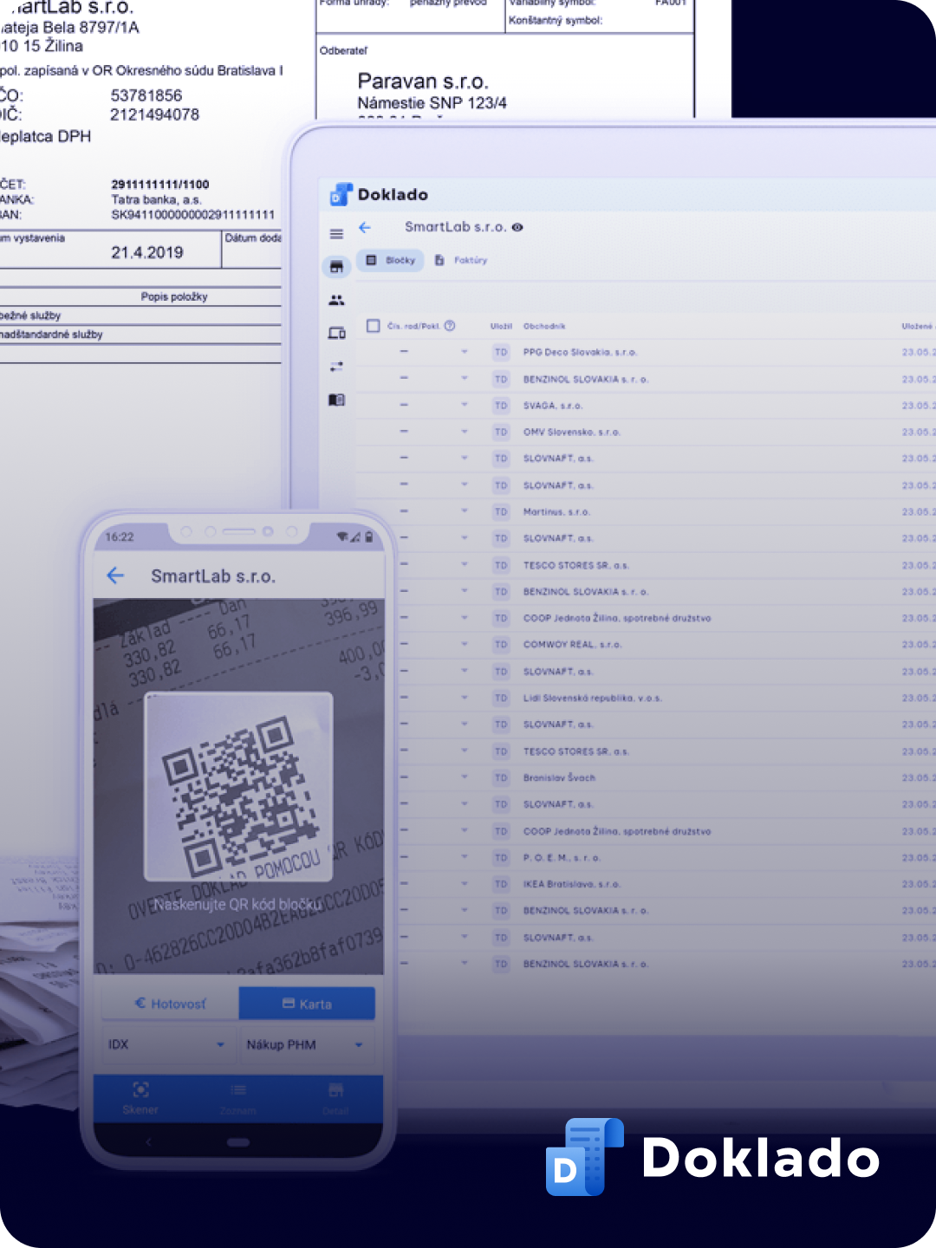Tap the back arrow in the phone header
The height and width of the screenshot is (1248, 936).
(115, 575)
